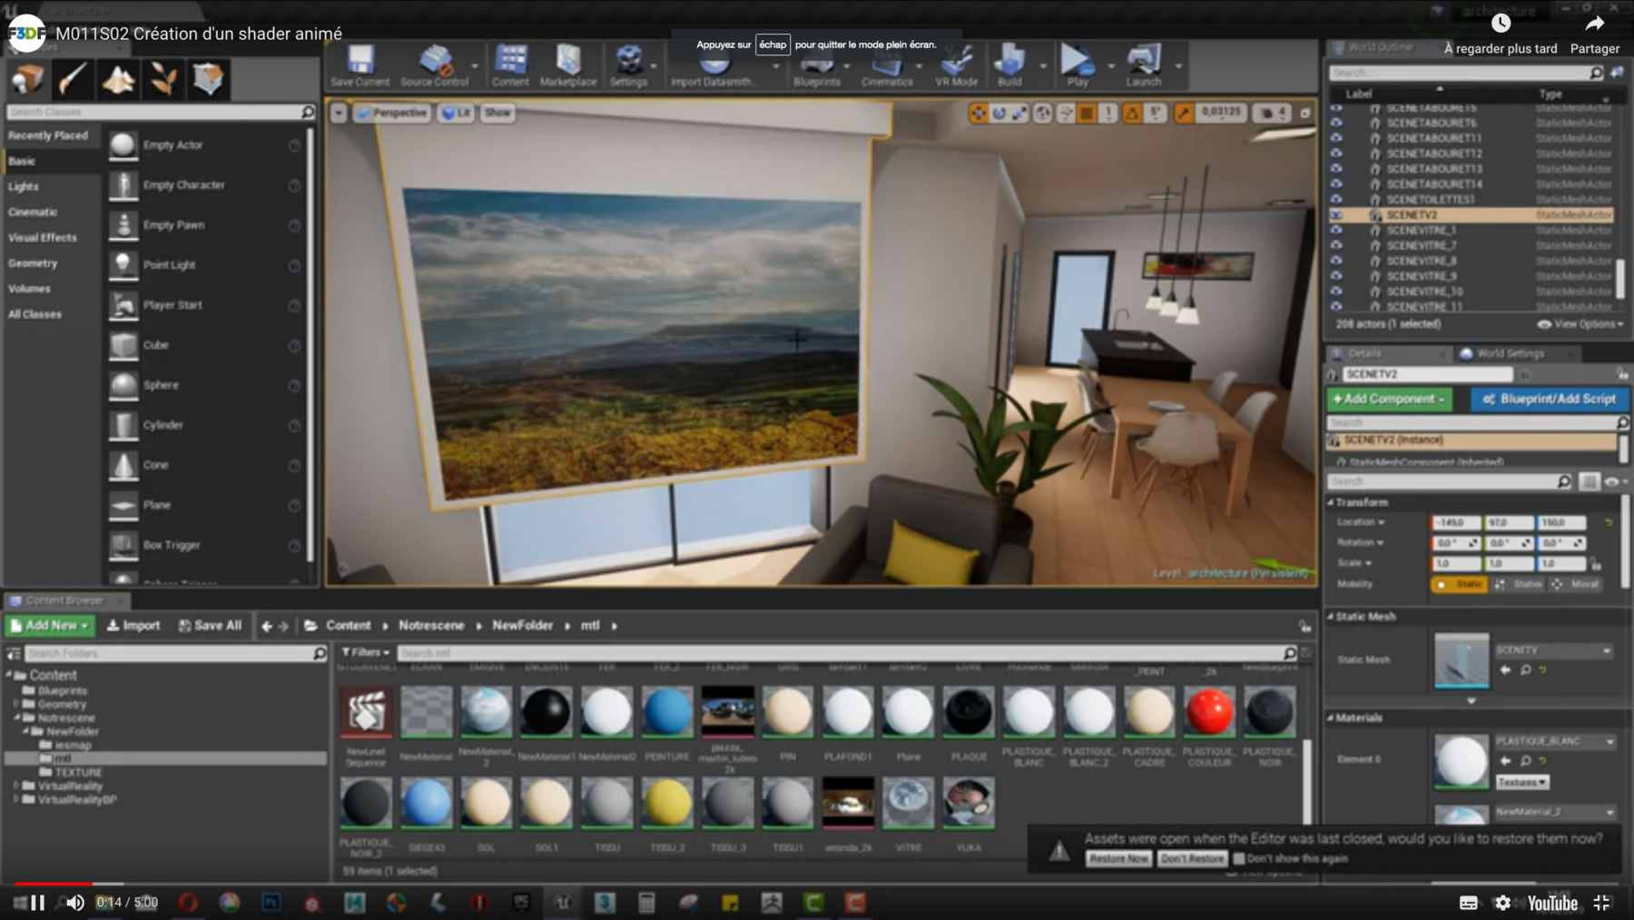Screen dimensions: 1634x920
Task: Select the Geometry Editing mode icon
Action: pyautogui.click(x=208, y=79)
